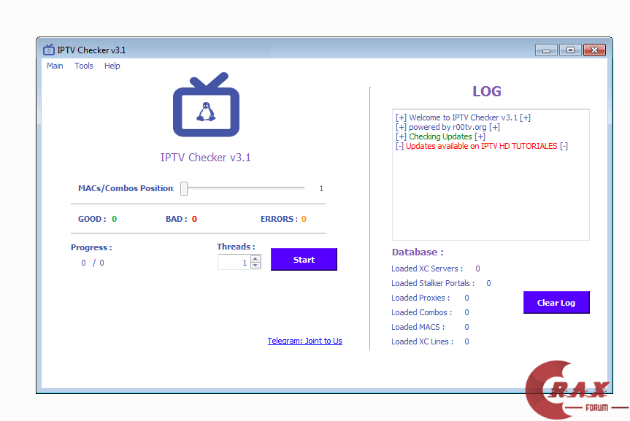Click the 'Loaded Stalker Portals' label
The image size is (630, 421).
point(433,283)
